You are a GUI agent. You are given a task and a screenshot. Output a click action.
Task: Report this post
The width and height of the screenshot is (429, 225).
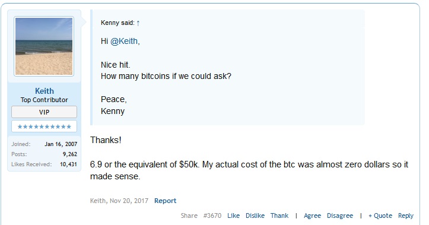tap(166, 201)
